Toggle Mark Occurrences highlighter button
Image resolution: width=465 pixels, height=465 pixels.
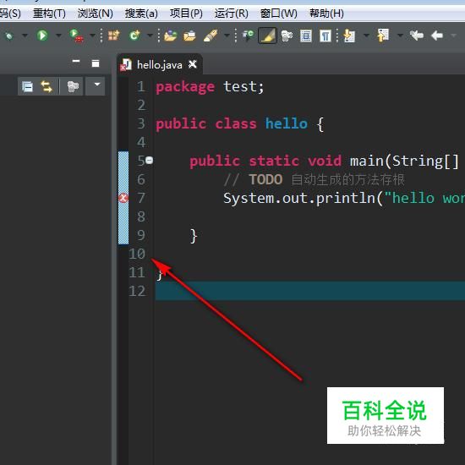[267, 36]
